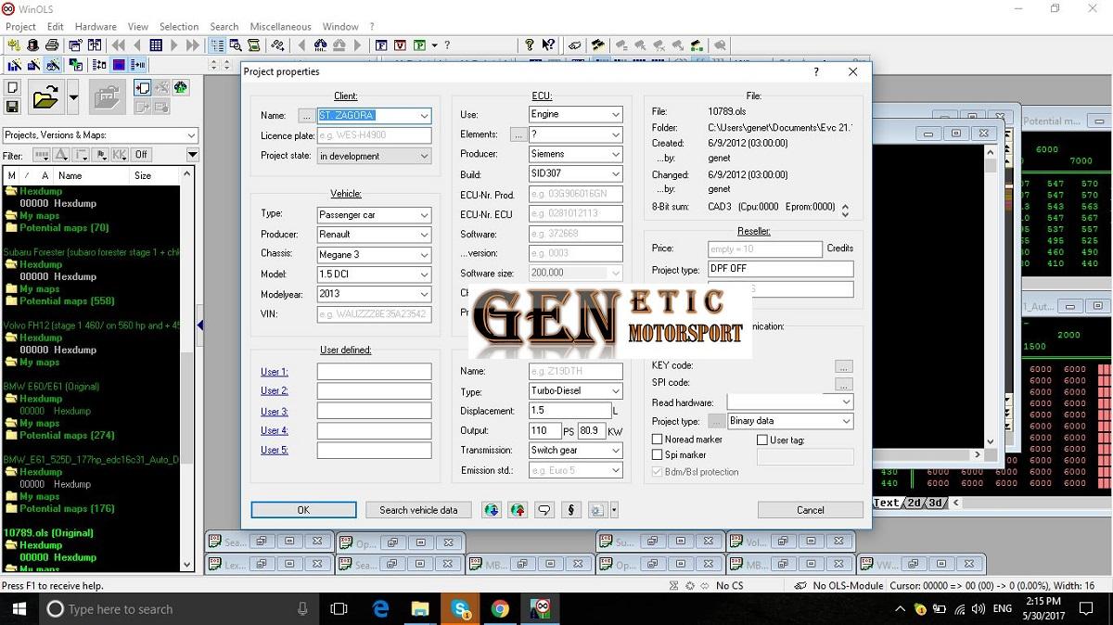Viewport: 1113px width, 625px height.
Task: Click the context help question-arrow icon
Action: pyautogui.click(x=548, y=45)
